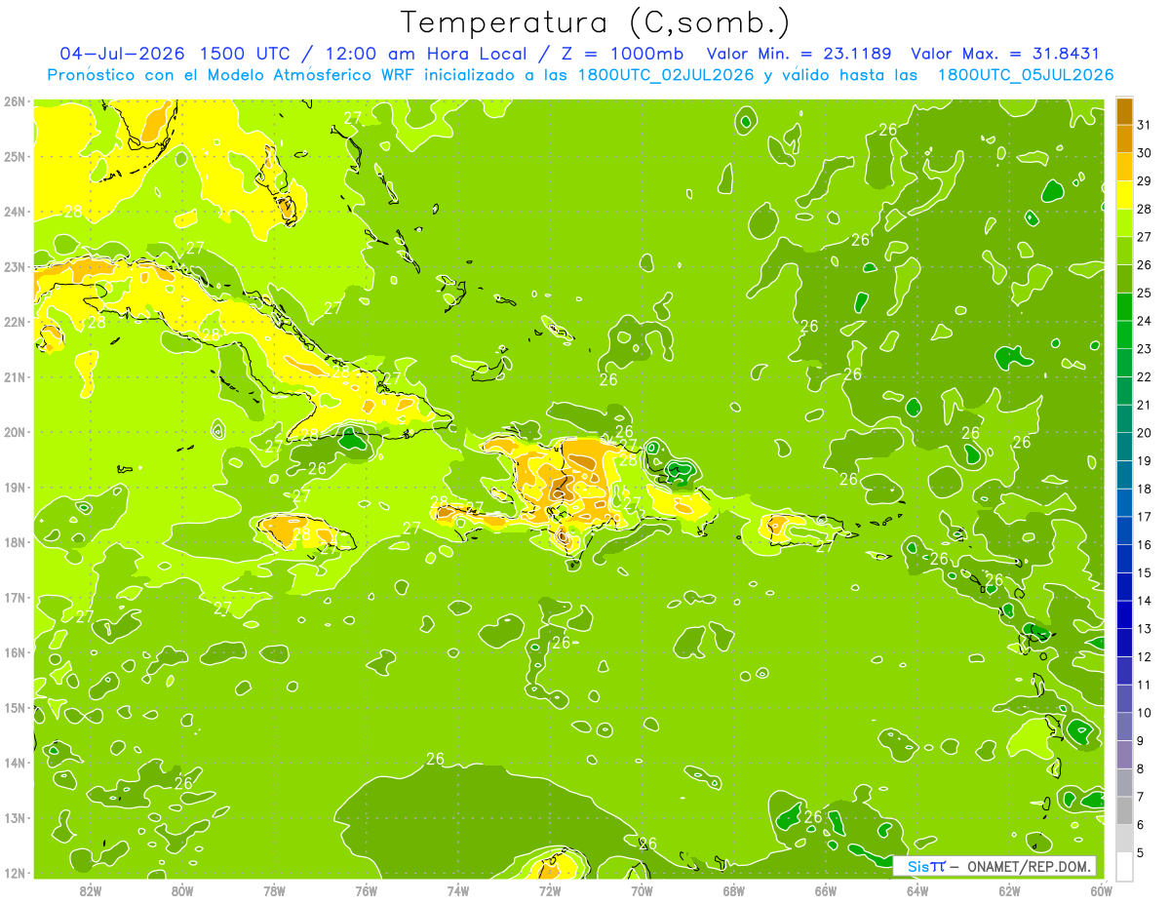Select the 17N latitude label
The height and width of the screenshot is (904, 1170).
pyautogui.click(x=15, y=597)
